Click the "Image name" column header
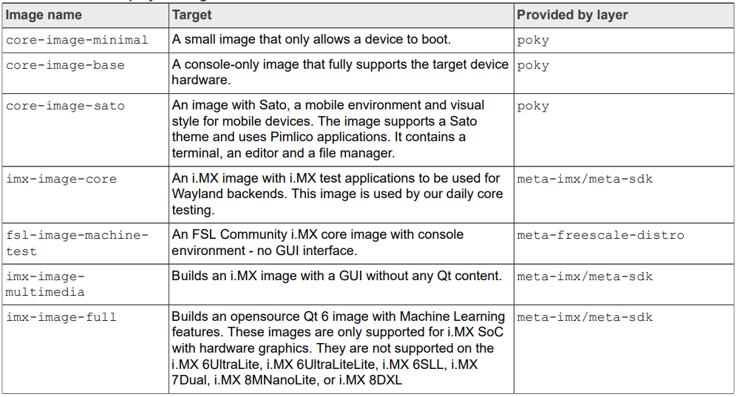The image size is (737, 397). click(x=44, y=15)
